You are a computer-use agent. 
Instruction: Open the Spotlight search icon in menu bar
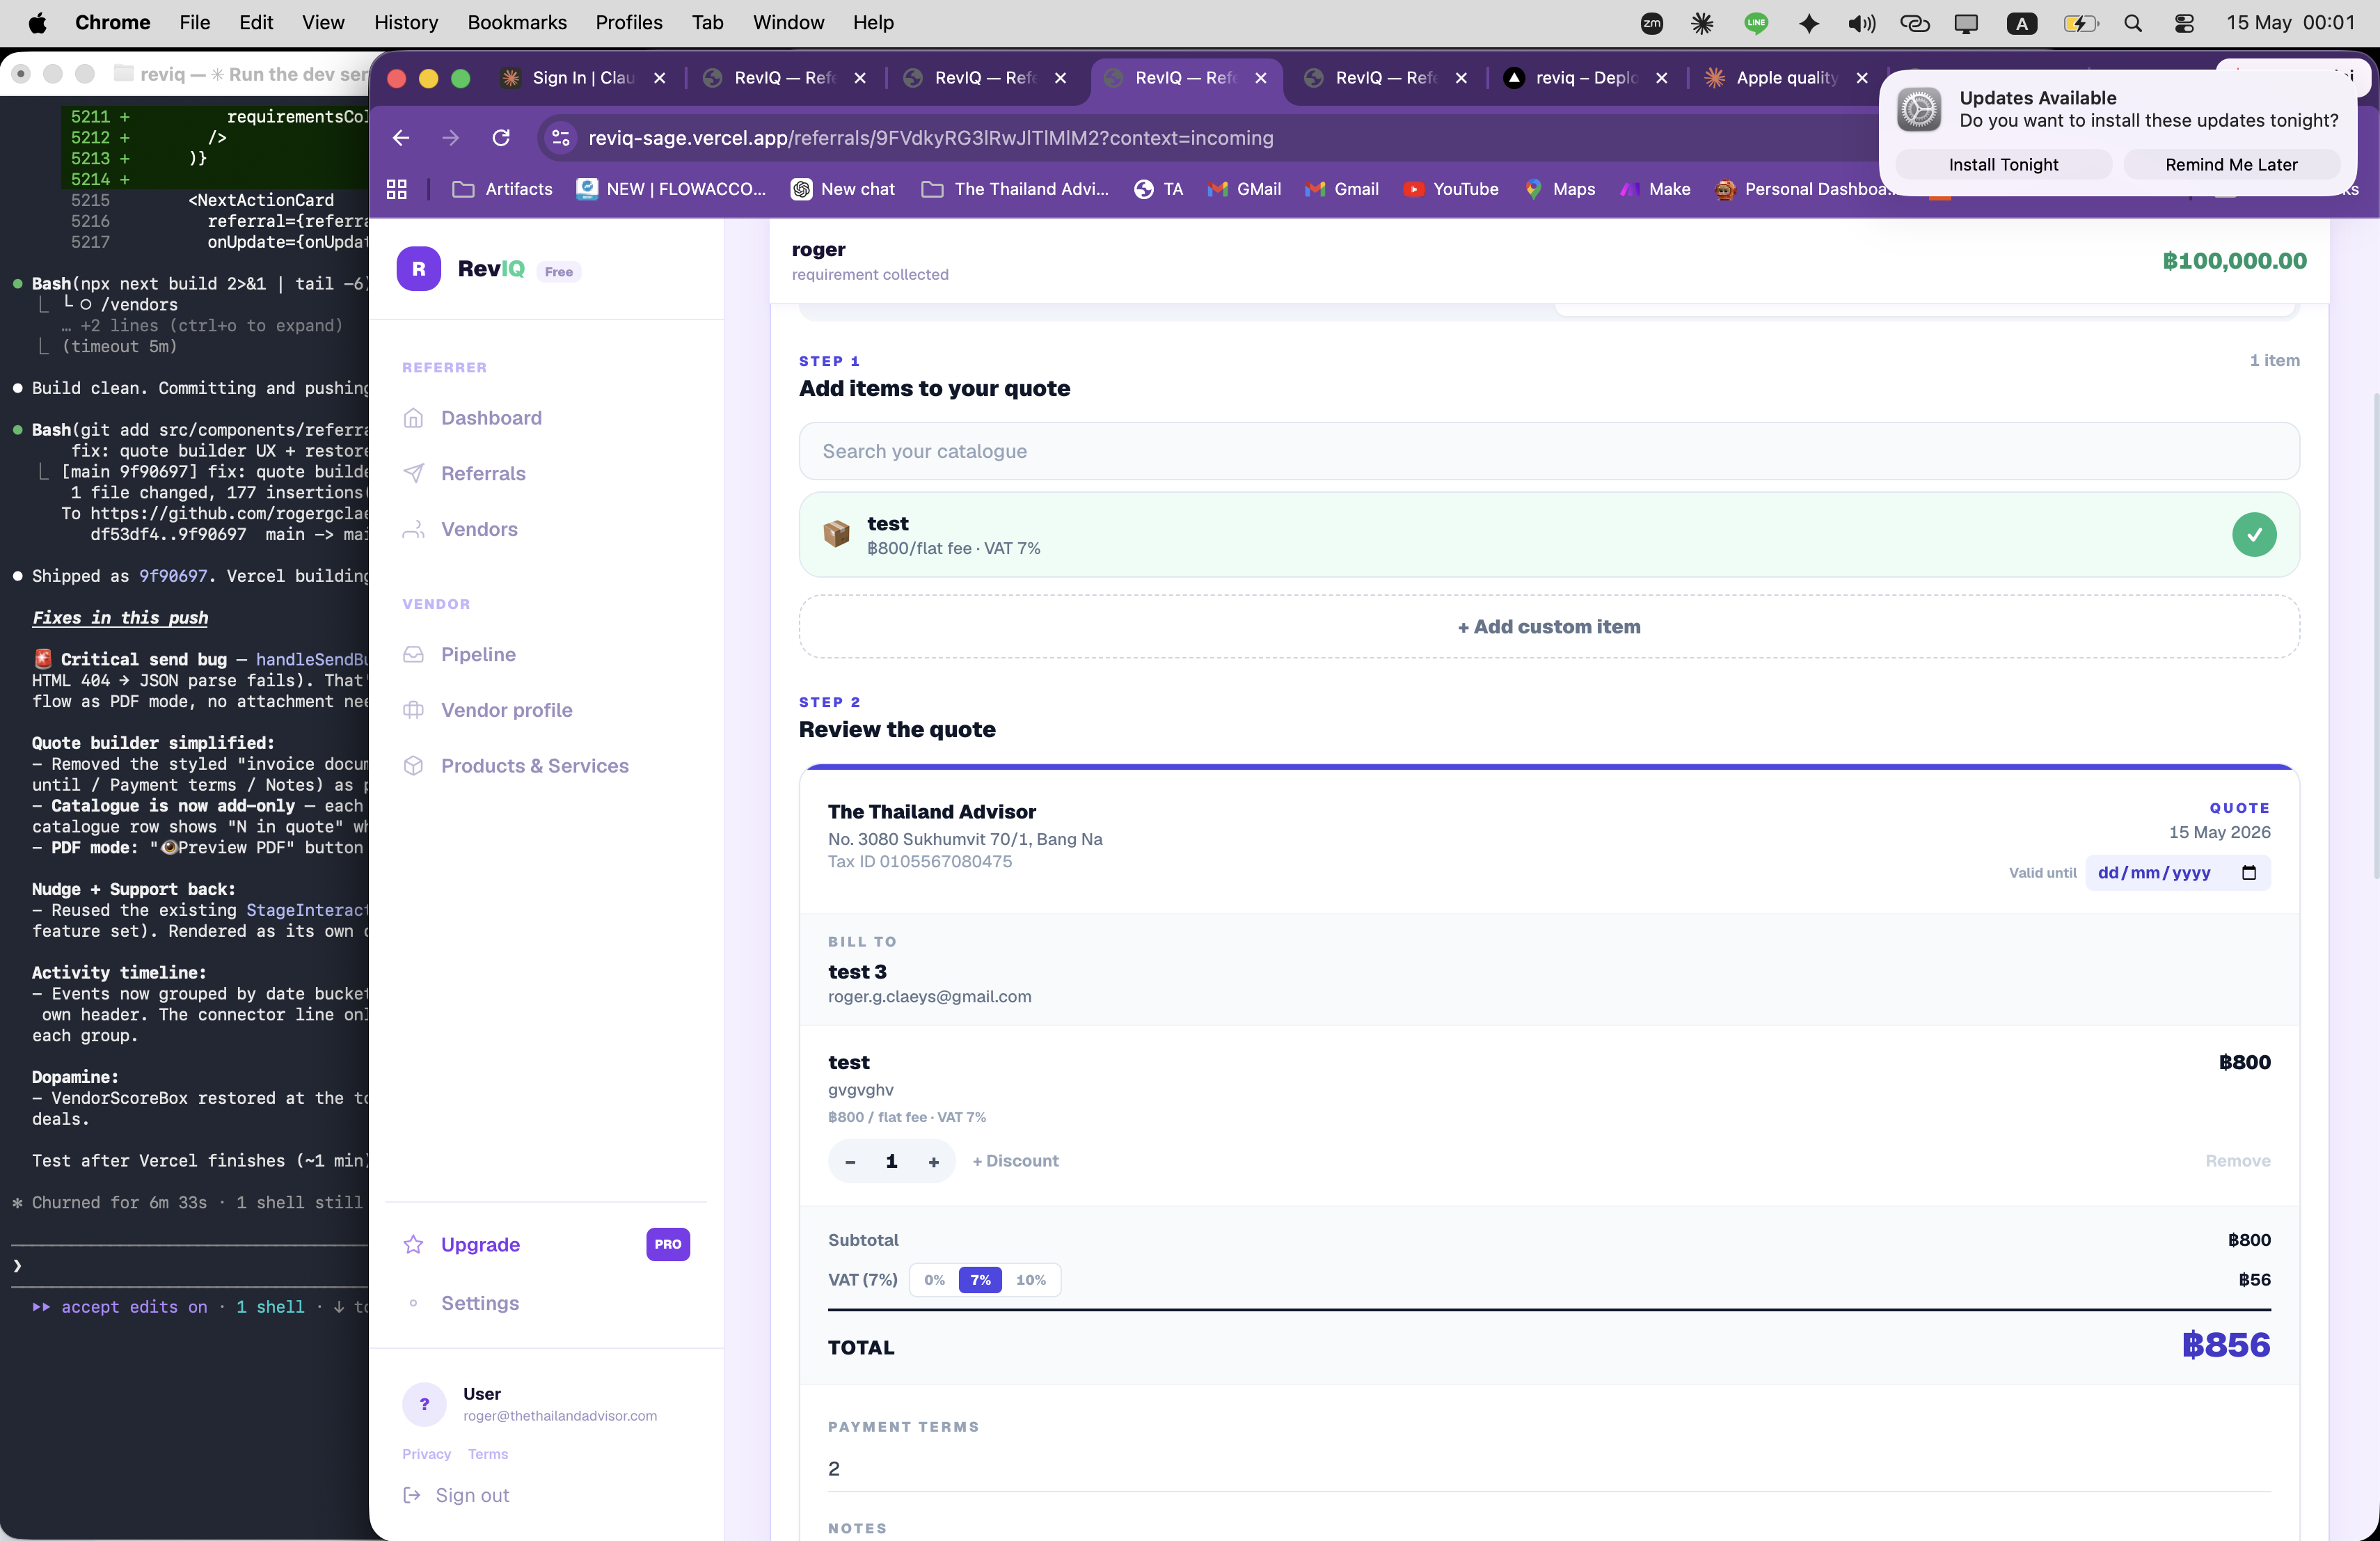2133,23
